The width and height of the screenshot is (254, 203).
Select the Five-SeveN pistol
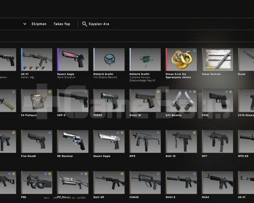(x=37, y=142)
